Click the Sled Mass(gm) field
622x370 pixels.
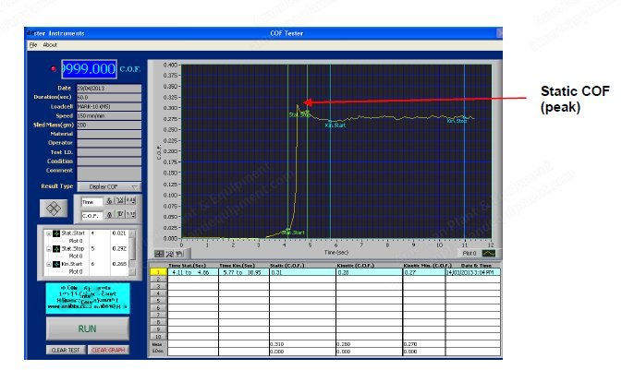click(109, 125)
